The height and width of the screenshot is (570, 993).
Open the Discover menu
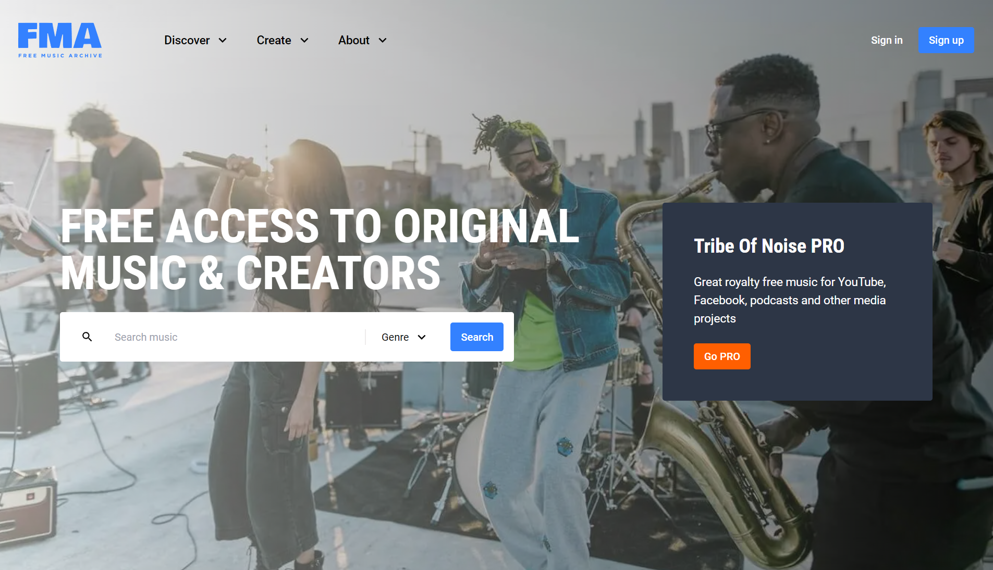click(195, 40)
